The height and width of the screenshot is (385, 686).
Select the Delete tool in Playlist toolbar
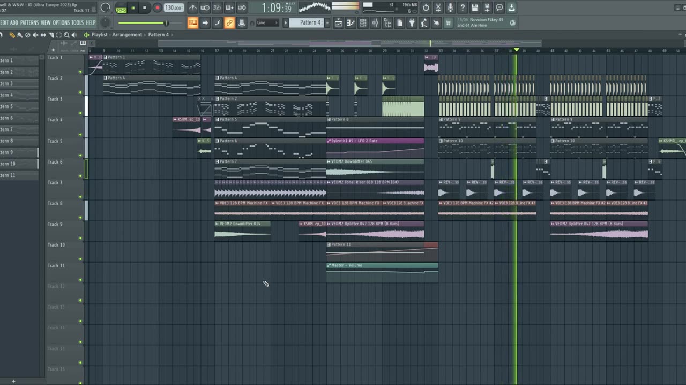[27, 35]
